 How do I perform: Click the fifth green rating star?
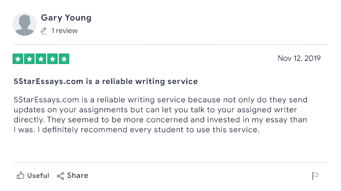tap(64, 59)
